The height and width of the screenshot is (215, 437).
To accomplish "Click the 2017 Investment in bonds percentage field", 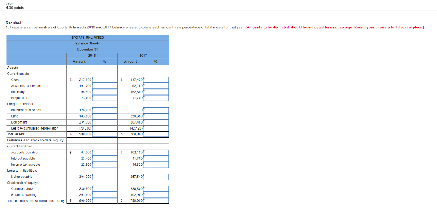I will click(156, 110).
